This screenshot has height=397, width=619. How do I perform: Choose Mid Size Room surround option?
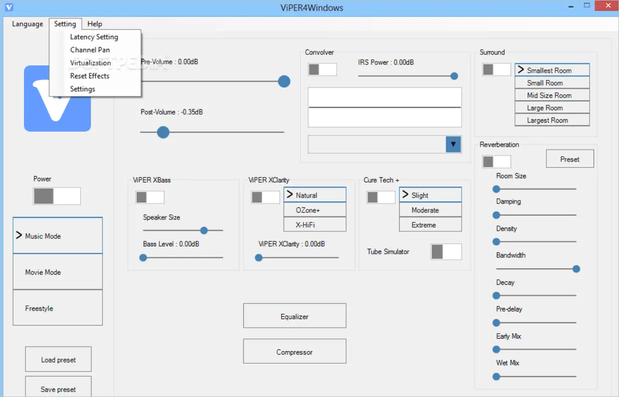click(553, 95)
